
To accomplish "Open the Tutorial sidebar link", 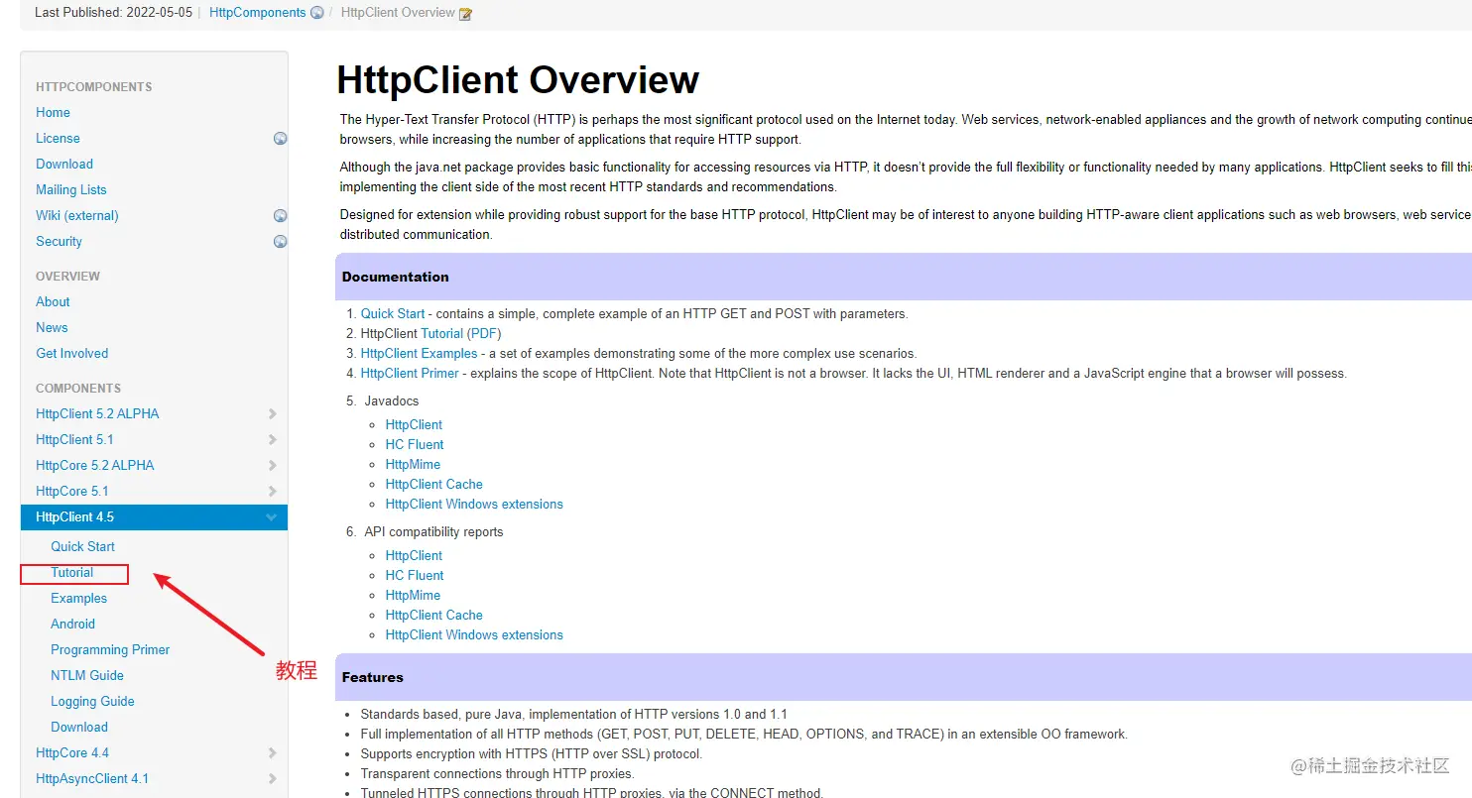I will click(72, 572).
